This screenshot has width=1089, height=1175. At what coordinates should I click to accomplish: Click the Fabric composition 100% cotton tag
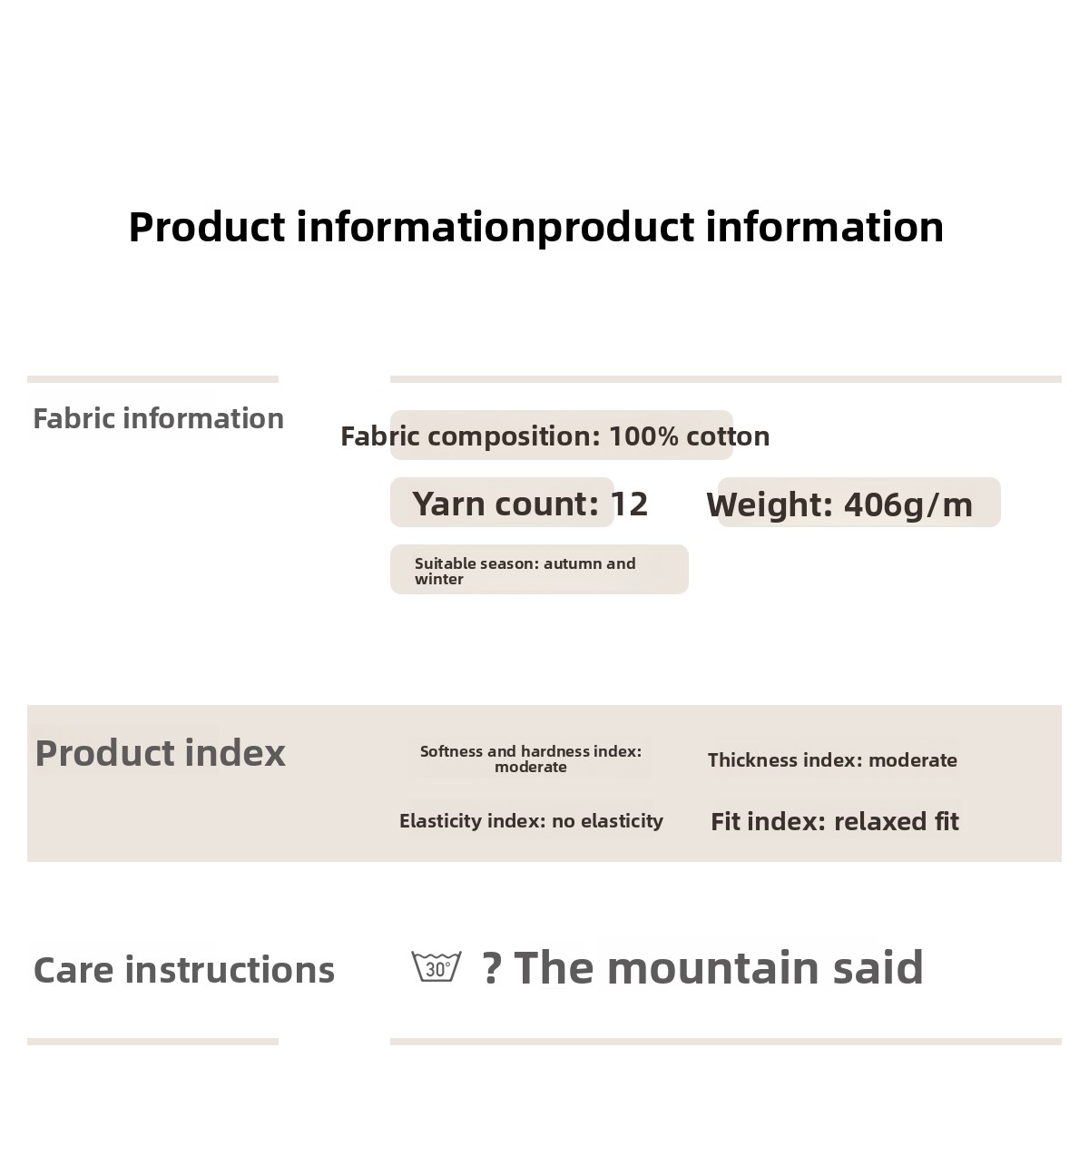click(555, 436)
